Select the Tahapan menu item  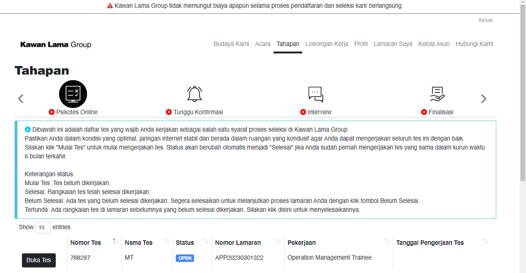(288, 44)
